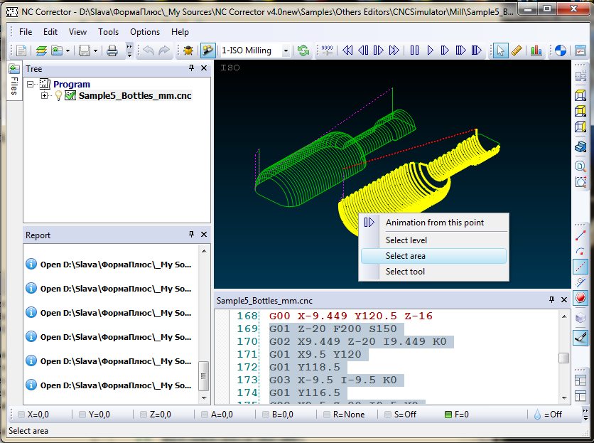Screen dimensions: 594x443
Task: Click Animation from this point
Action: pos(434,223)
